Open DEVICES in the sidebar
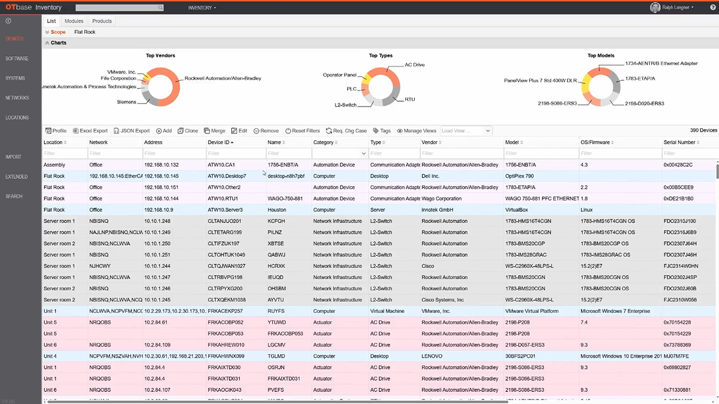 pos(15,39)
